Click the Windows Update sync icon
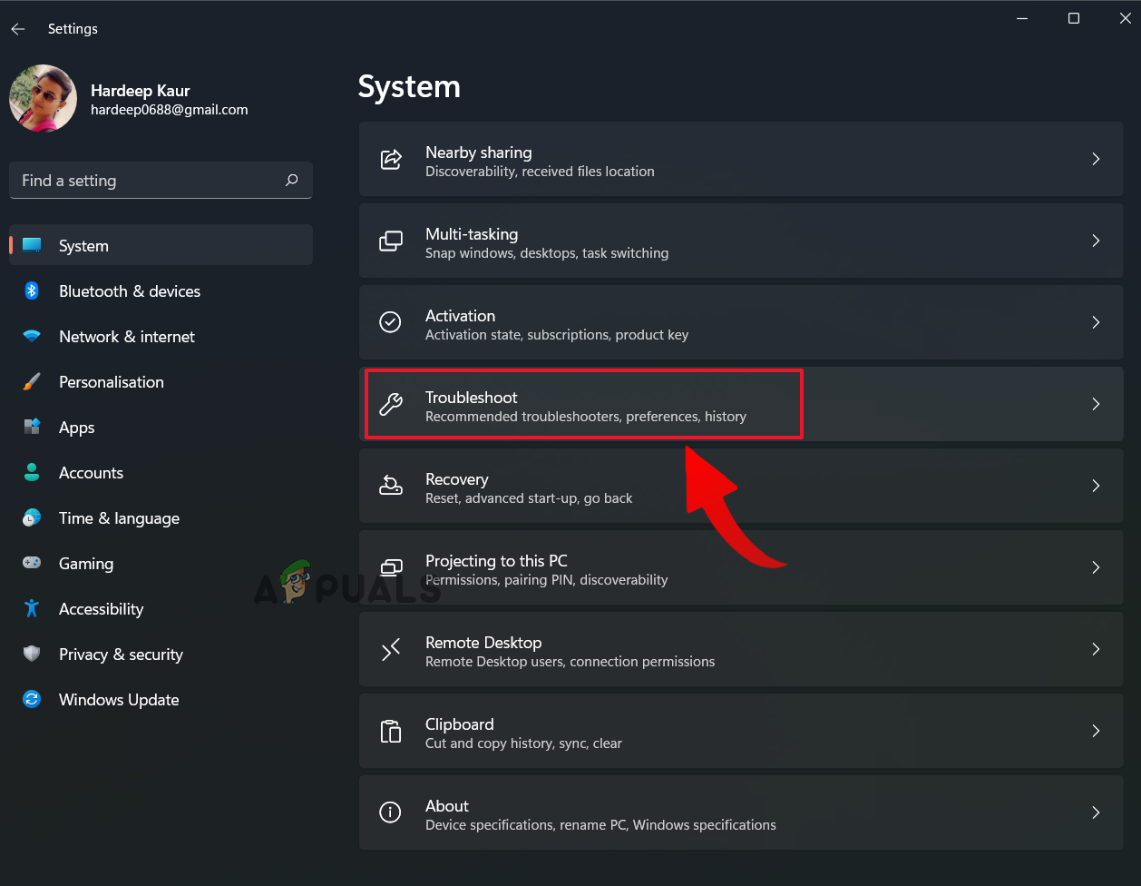The height and width of the screenshot is (886, 1141). click(32, 700)
